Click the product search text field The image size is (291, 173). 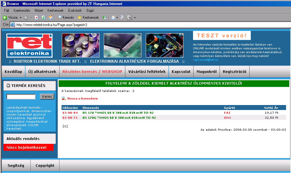pyautogui.click(x=21, y=97)
